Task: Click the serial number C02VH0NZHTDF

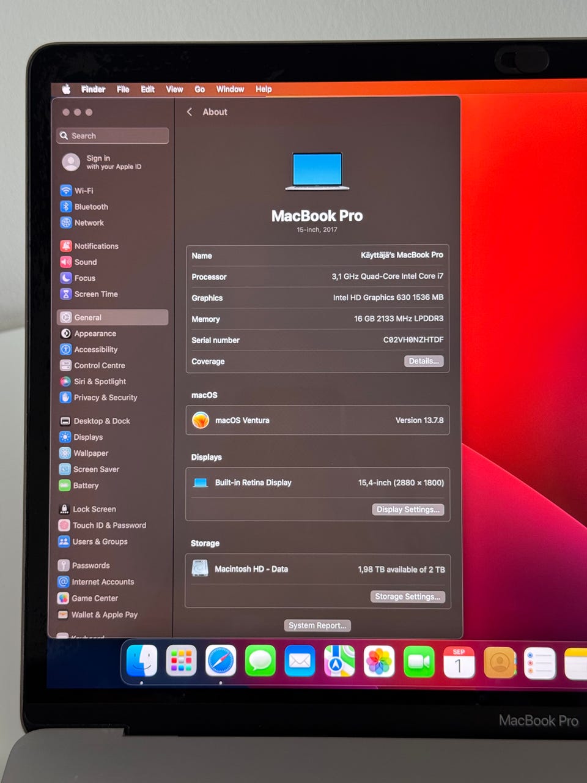Action: coord(413,340)
